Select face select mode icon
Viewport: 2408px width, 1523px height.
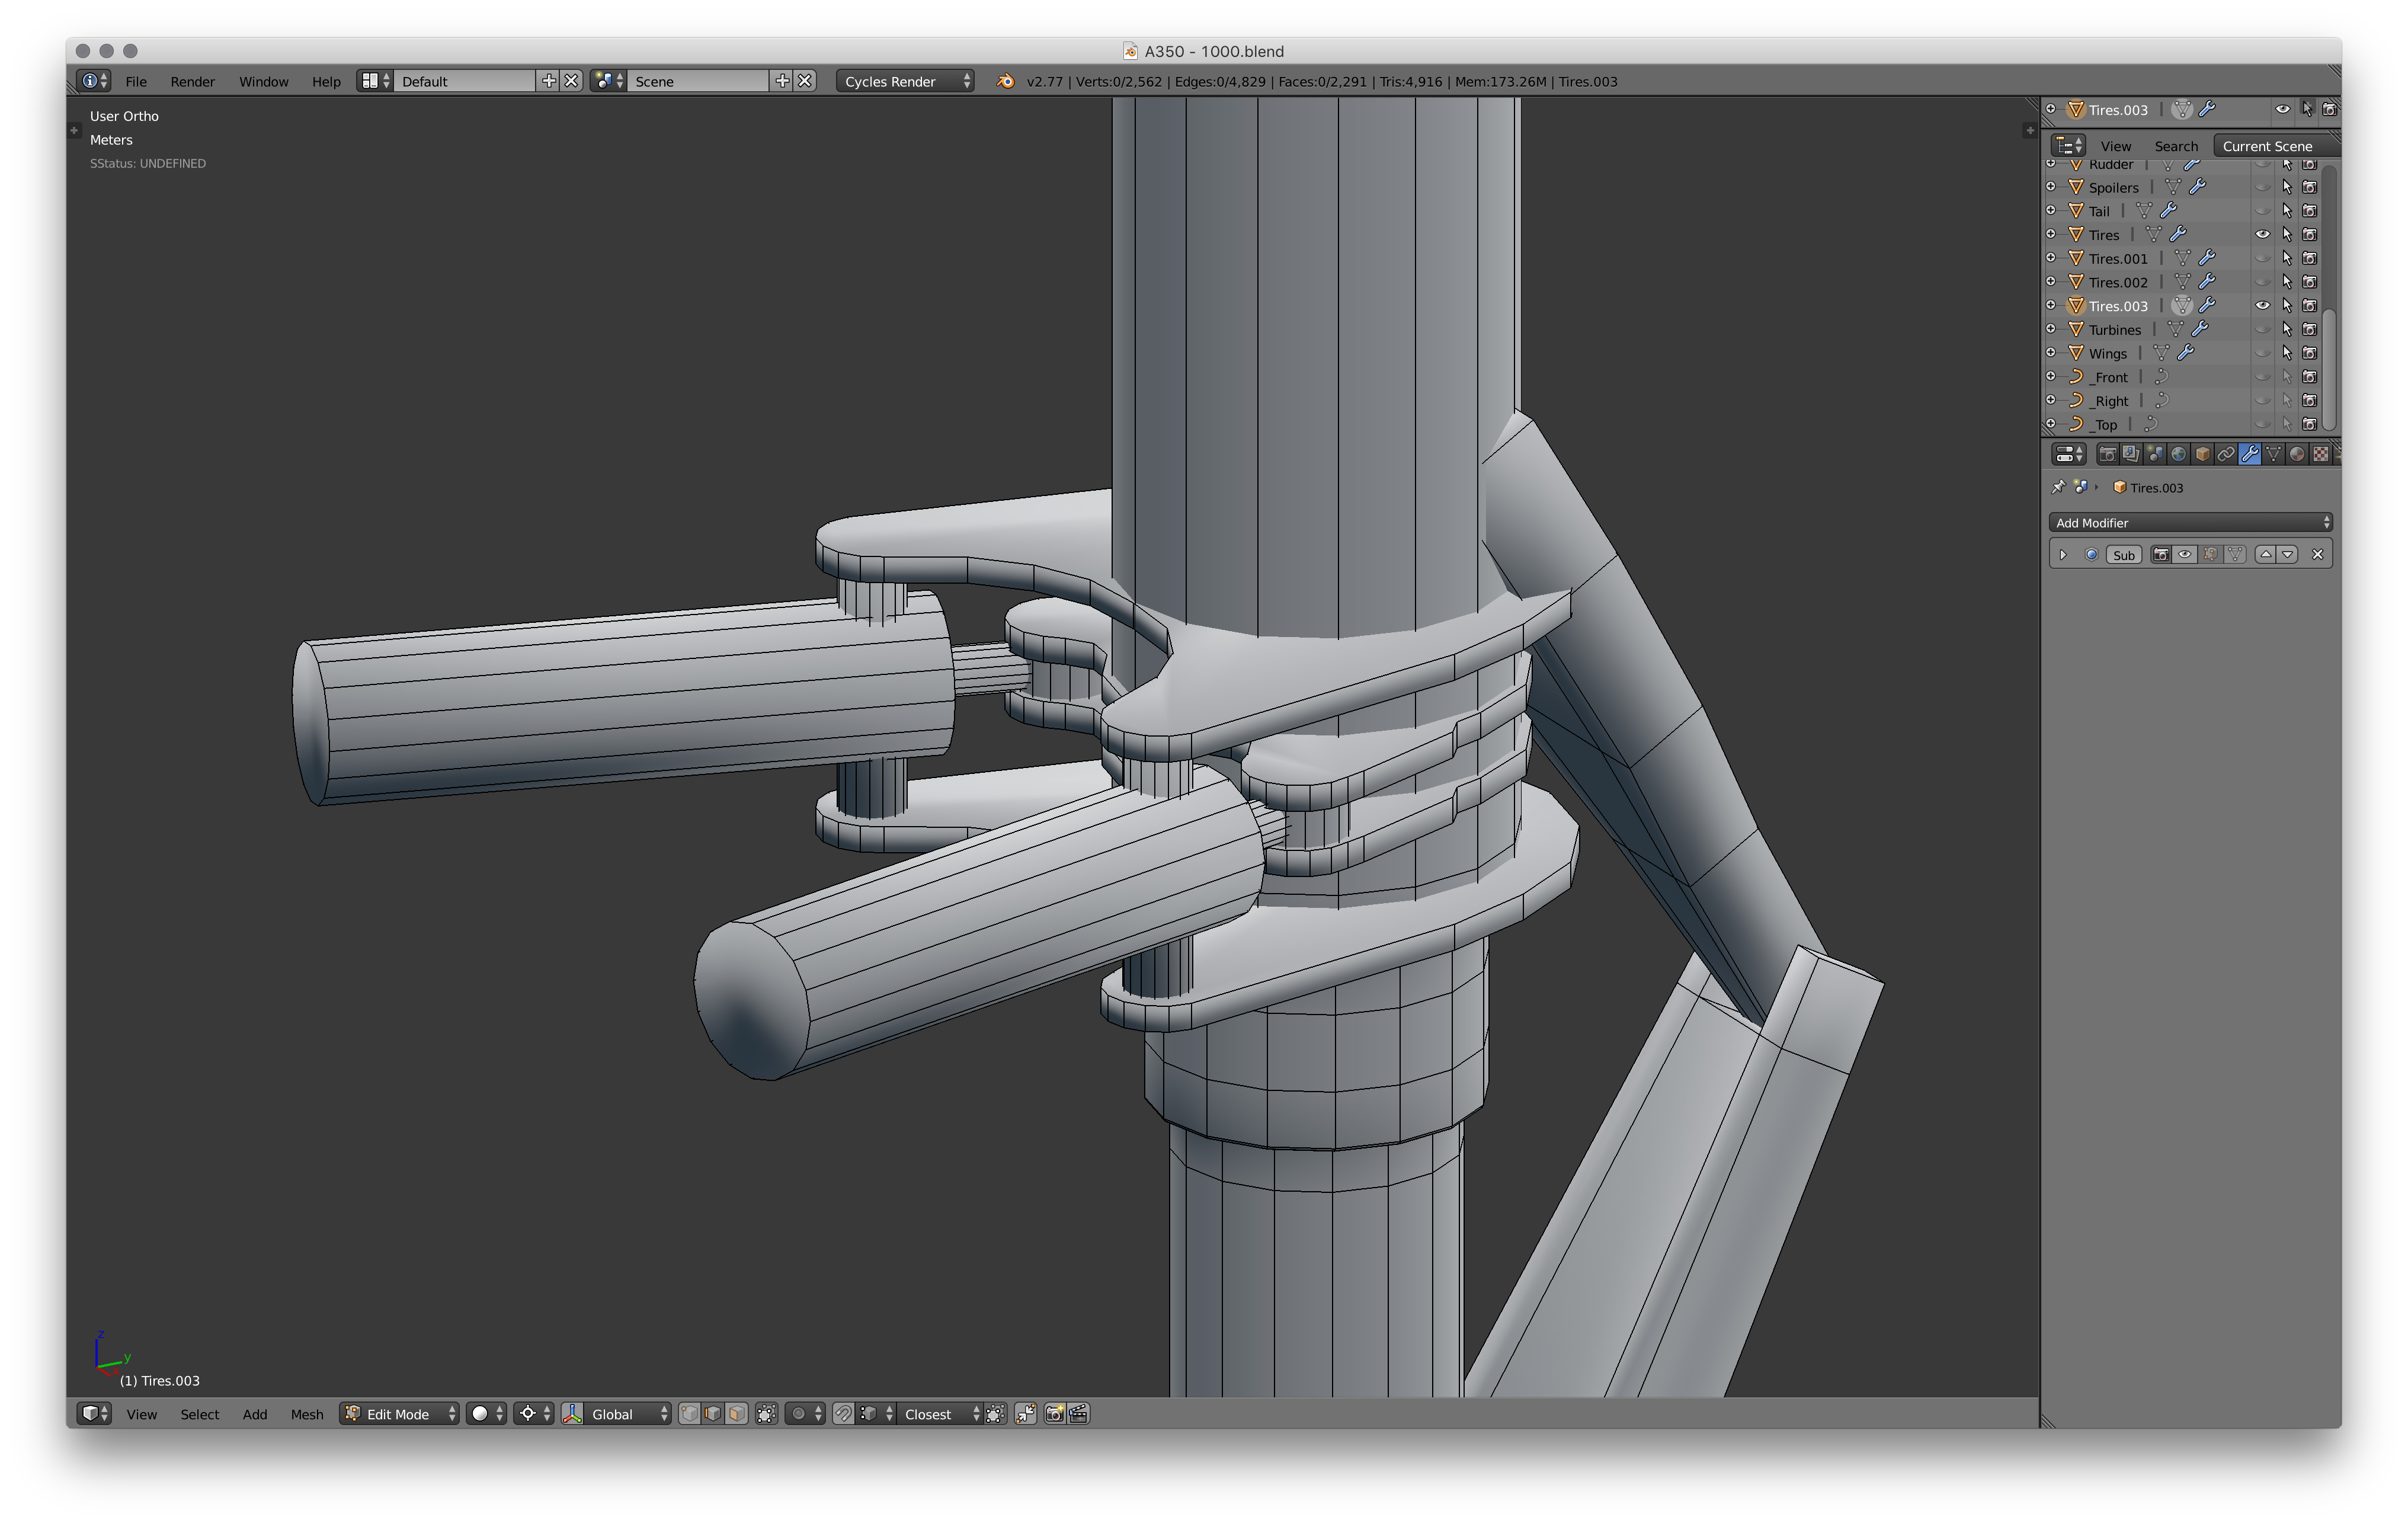coord(736,1413)
